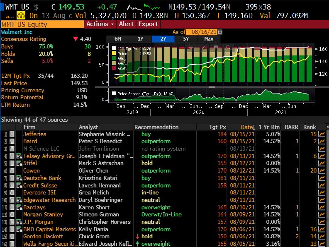Click the Analyst column header
Screen dimensions: 329x247
[x=88, y=127]
